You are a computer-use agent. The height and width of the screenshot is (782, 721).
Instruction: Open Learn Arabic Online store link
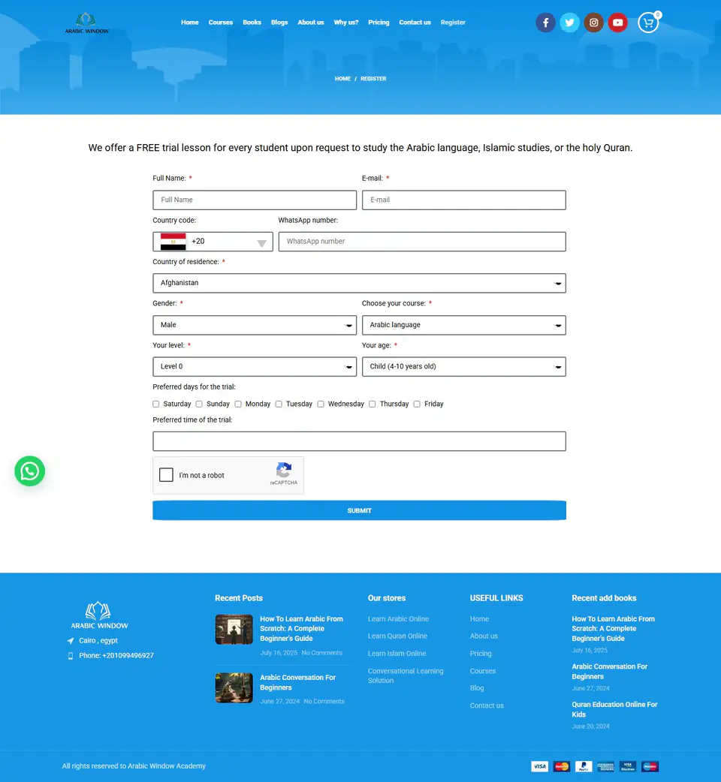(x=398, y=619)
